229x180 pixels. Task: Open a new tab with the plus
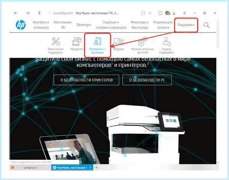[97, 167]
